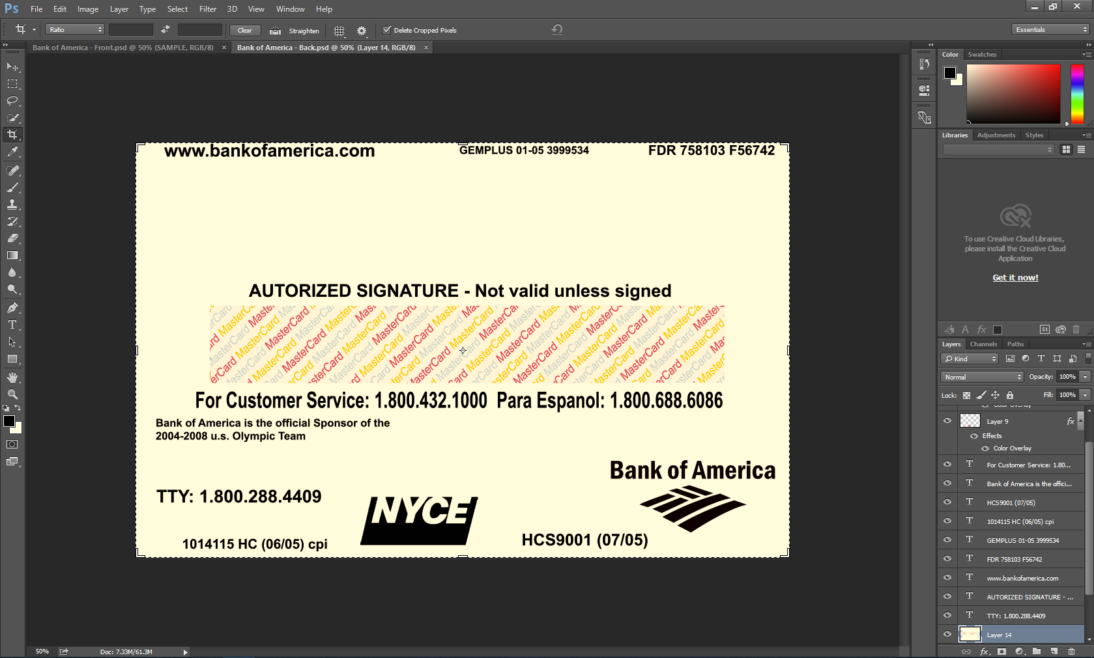
Task: Reset the crop box with undo arrow
Action: point(557,29)
